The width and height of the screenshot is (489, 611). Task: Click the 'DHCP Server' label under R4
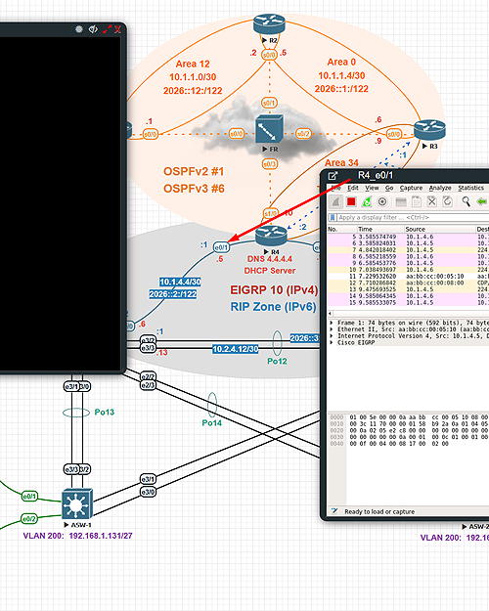pos(270,271)
